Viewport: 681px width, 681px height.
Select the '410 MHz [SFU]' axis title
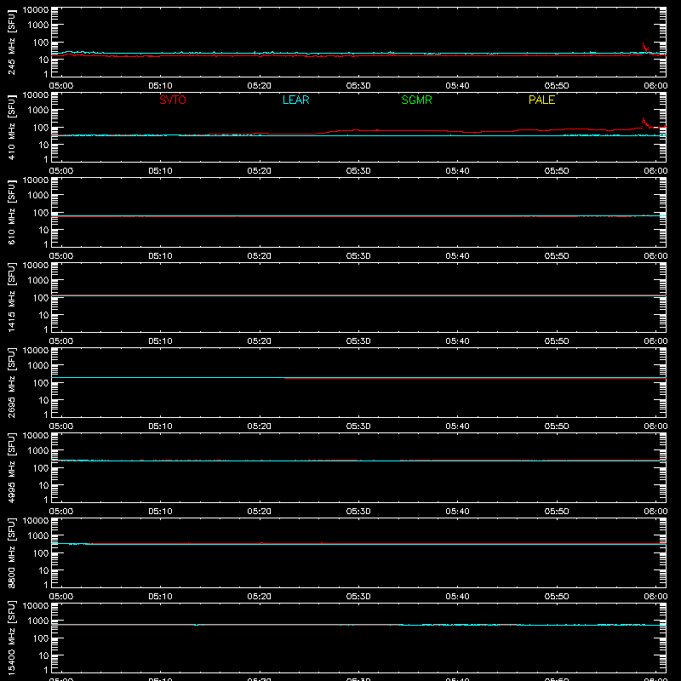point(11,127)
